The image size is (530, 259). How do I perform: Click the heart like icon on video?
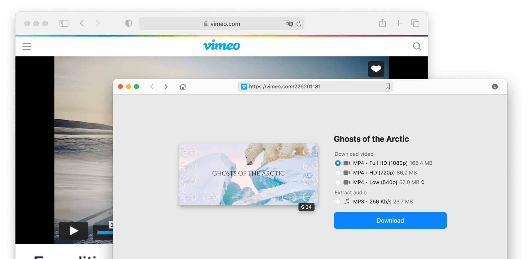(x=376, y=69)
